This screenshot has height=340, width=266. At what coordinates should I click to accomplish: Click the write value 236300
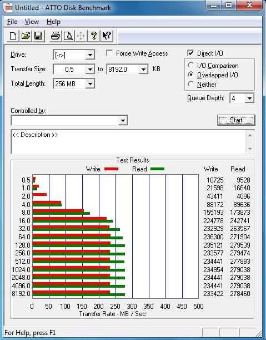pyautogui.click(x=213, y=237)
